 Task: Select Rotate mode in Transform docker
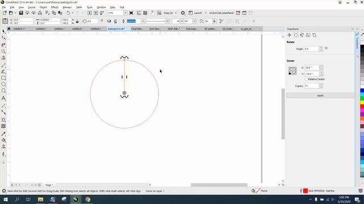(x=296, y=35)
